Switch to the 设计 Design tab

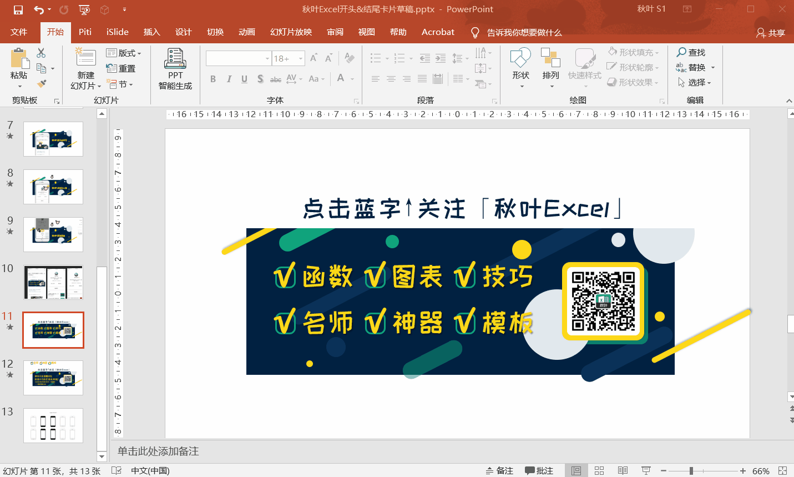point(183,32)
